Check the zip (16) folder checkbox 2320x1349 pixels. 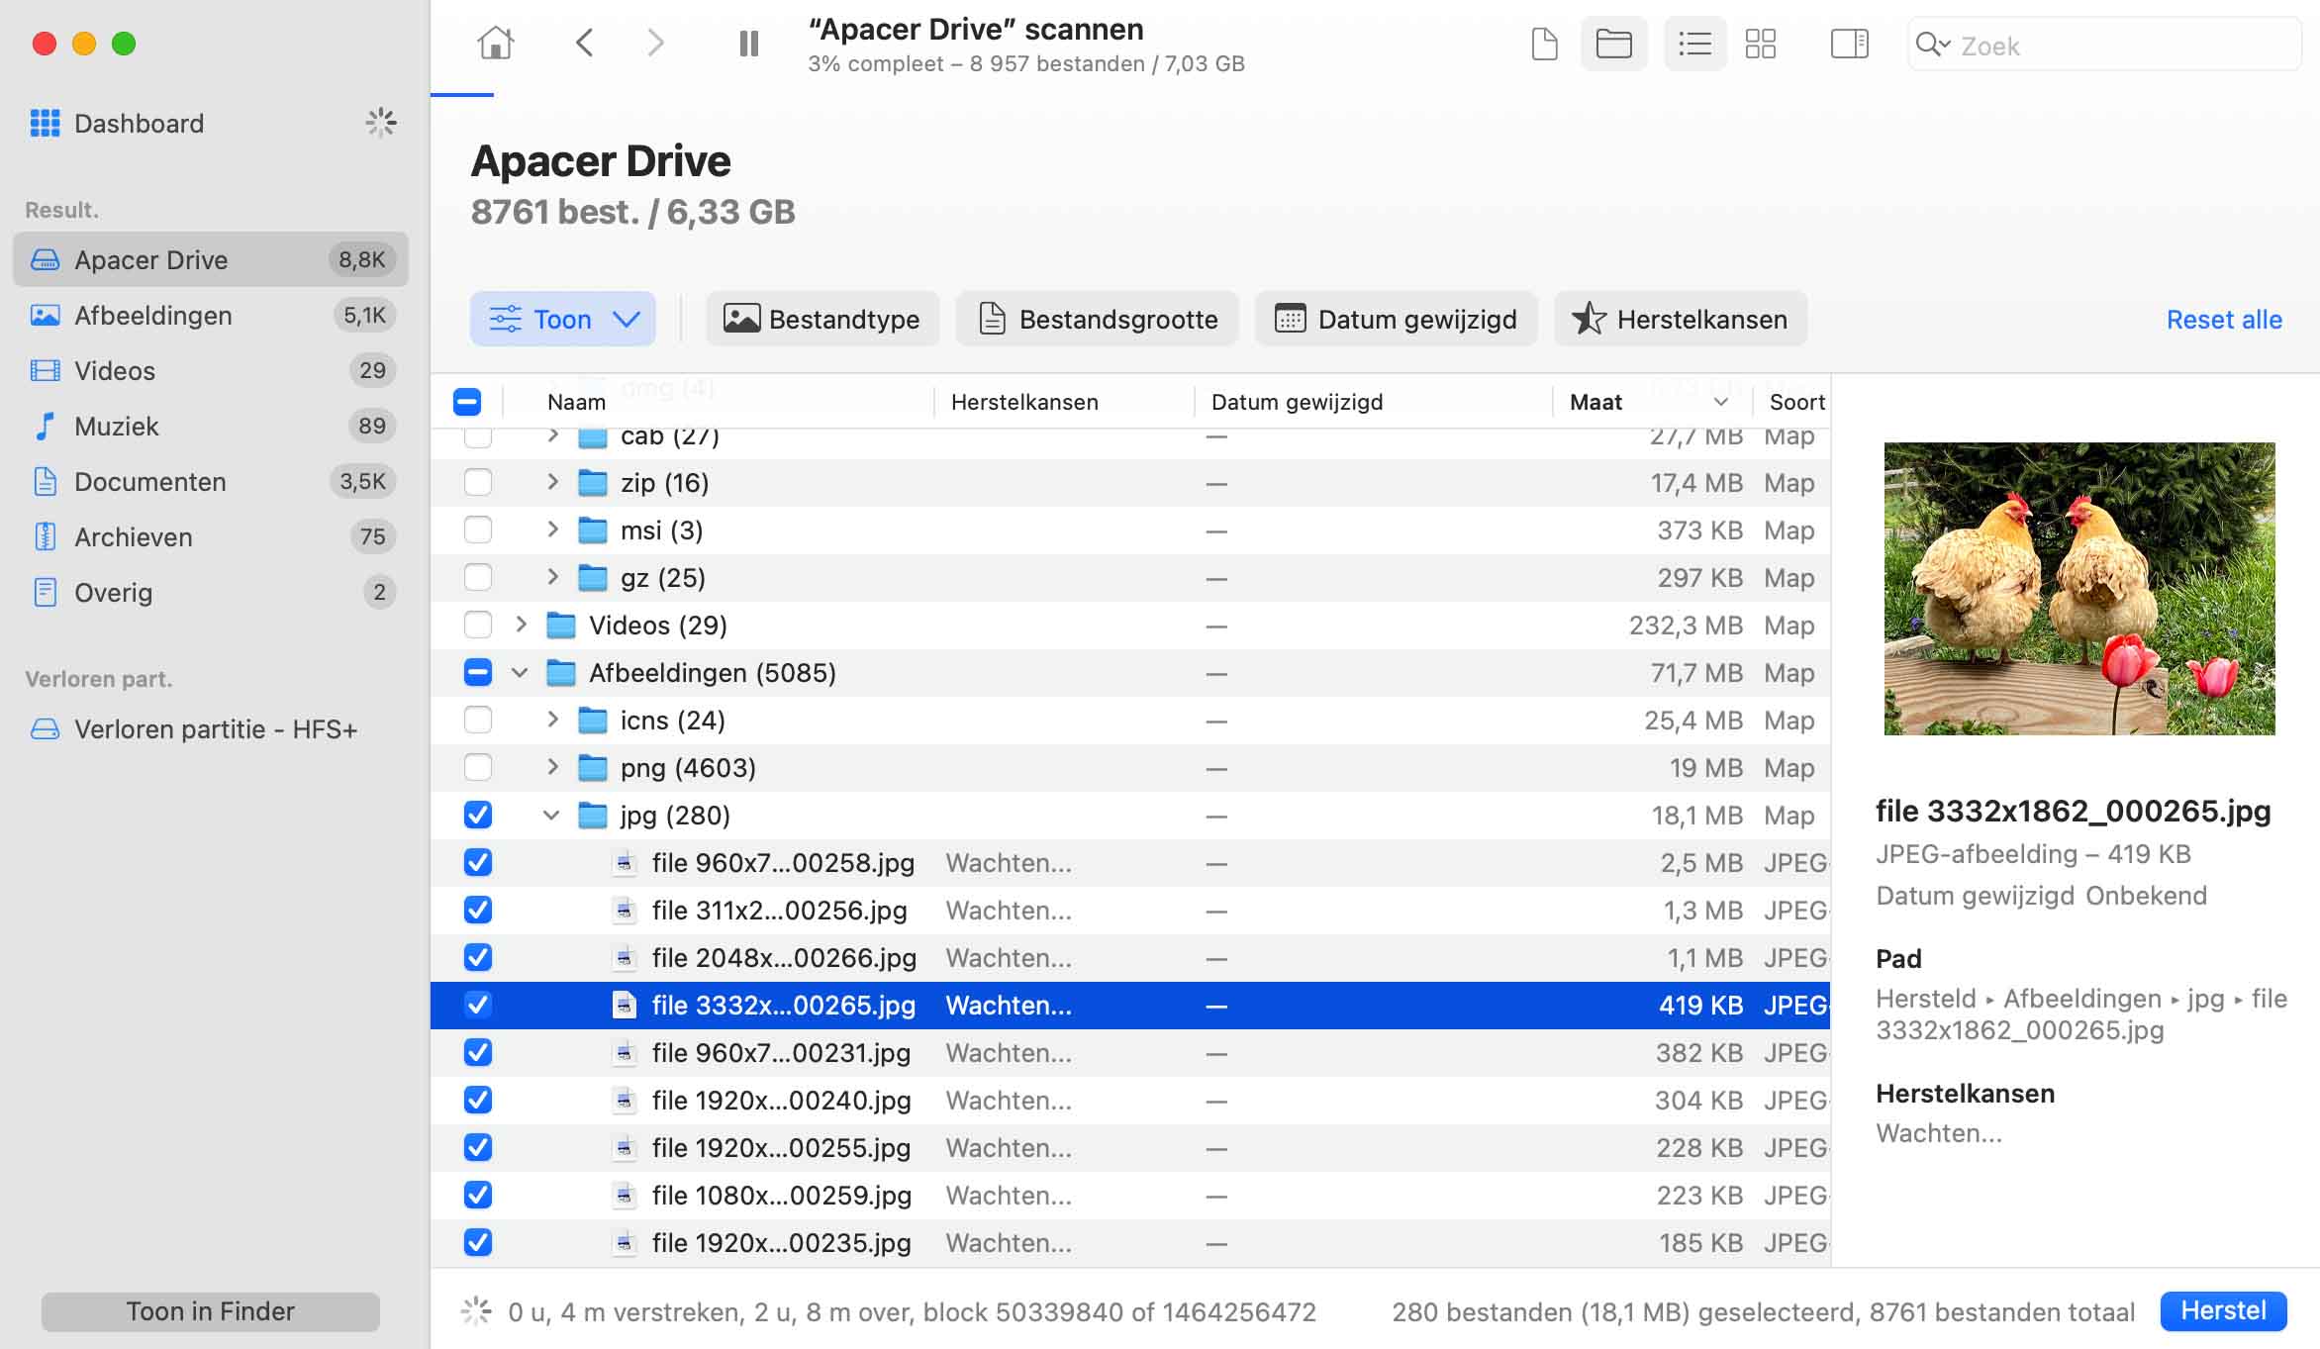(478, 483)
